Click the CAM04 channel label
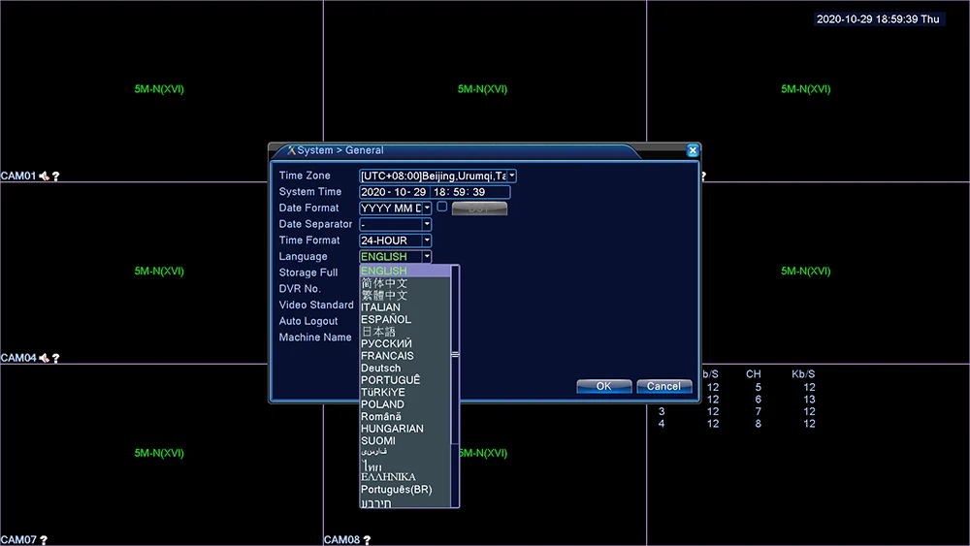Viewport: 970px width, 546px height. tap(18, 358)
